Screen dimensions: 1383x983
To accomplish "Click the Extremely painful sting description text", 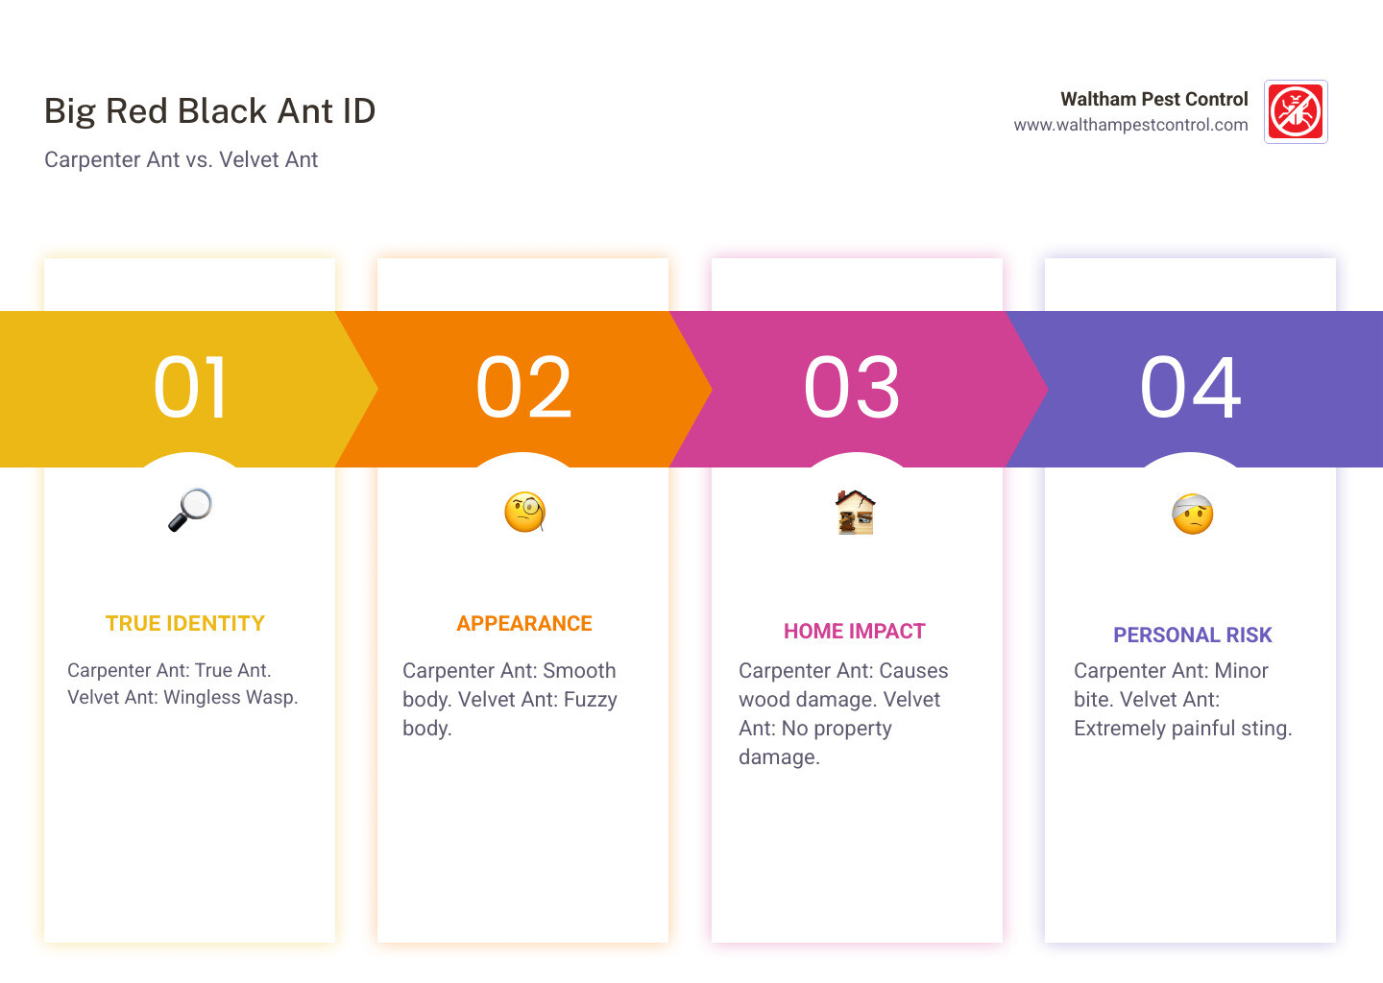I will click(1182, 729).
